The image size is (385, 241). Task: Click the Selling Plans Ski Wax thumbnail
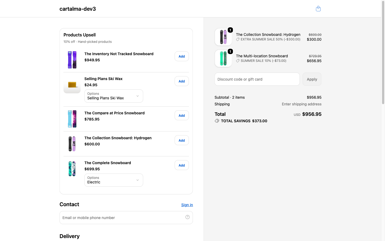pyautogui.click(x=72, y=85)
